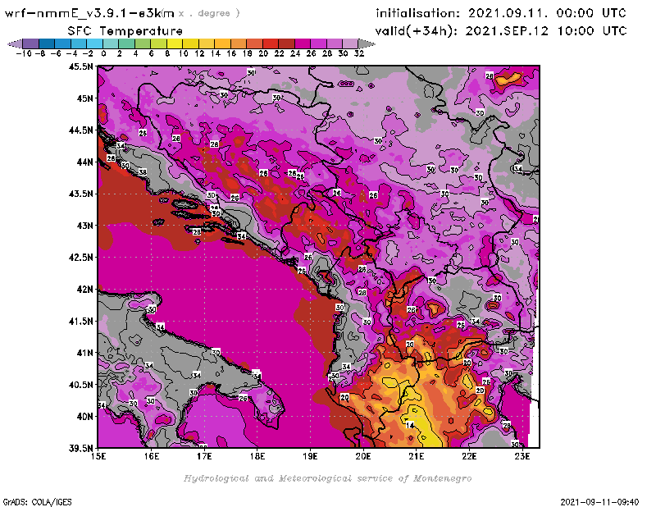Click the 17E longitude label
Image resolution: width=656 pixels, height=507 pixels.
[204, 456]
